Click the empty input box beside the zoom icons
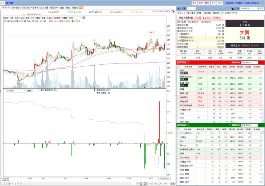The height and width of the screenshot is (186, 265). click(x=134, y=183)
